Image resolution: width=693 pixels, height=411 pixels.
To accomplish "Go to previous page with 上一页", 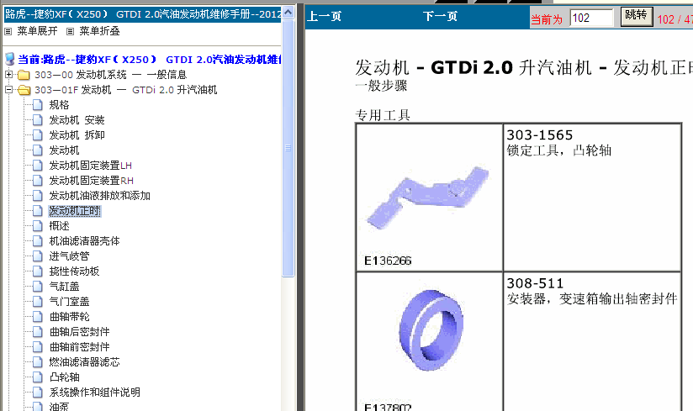I will [325, 16].
